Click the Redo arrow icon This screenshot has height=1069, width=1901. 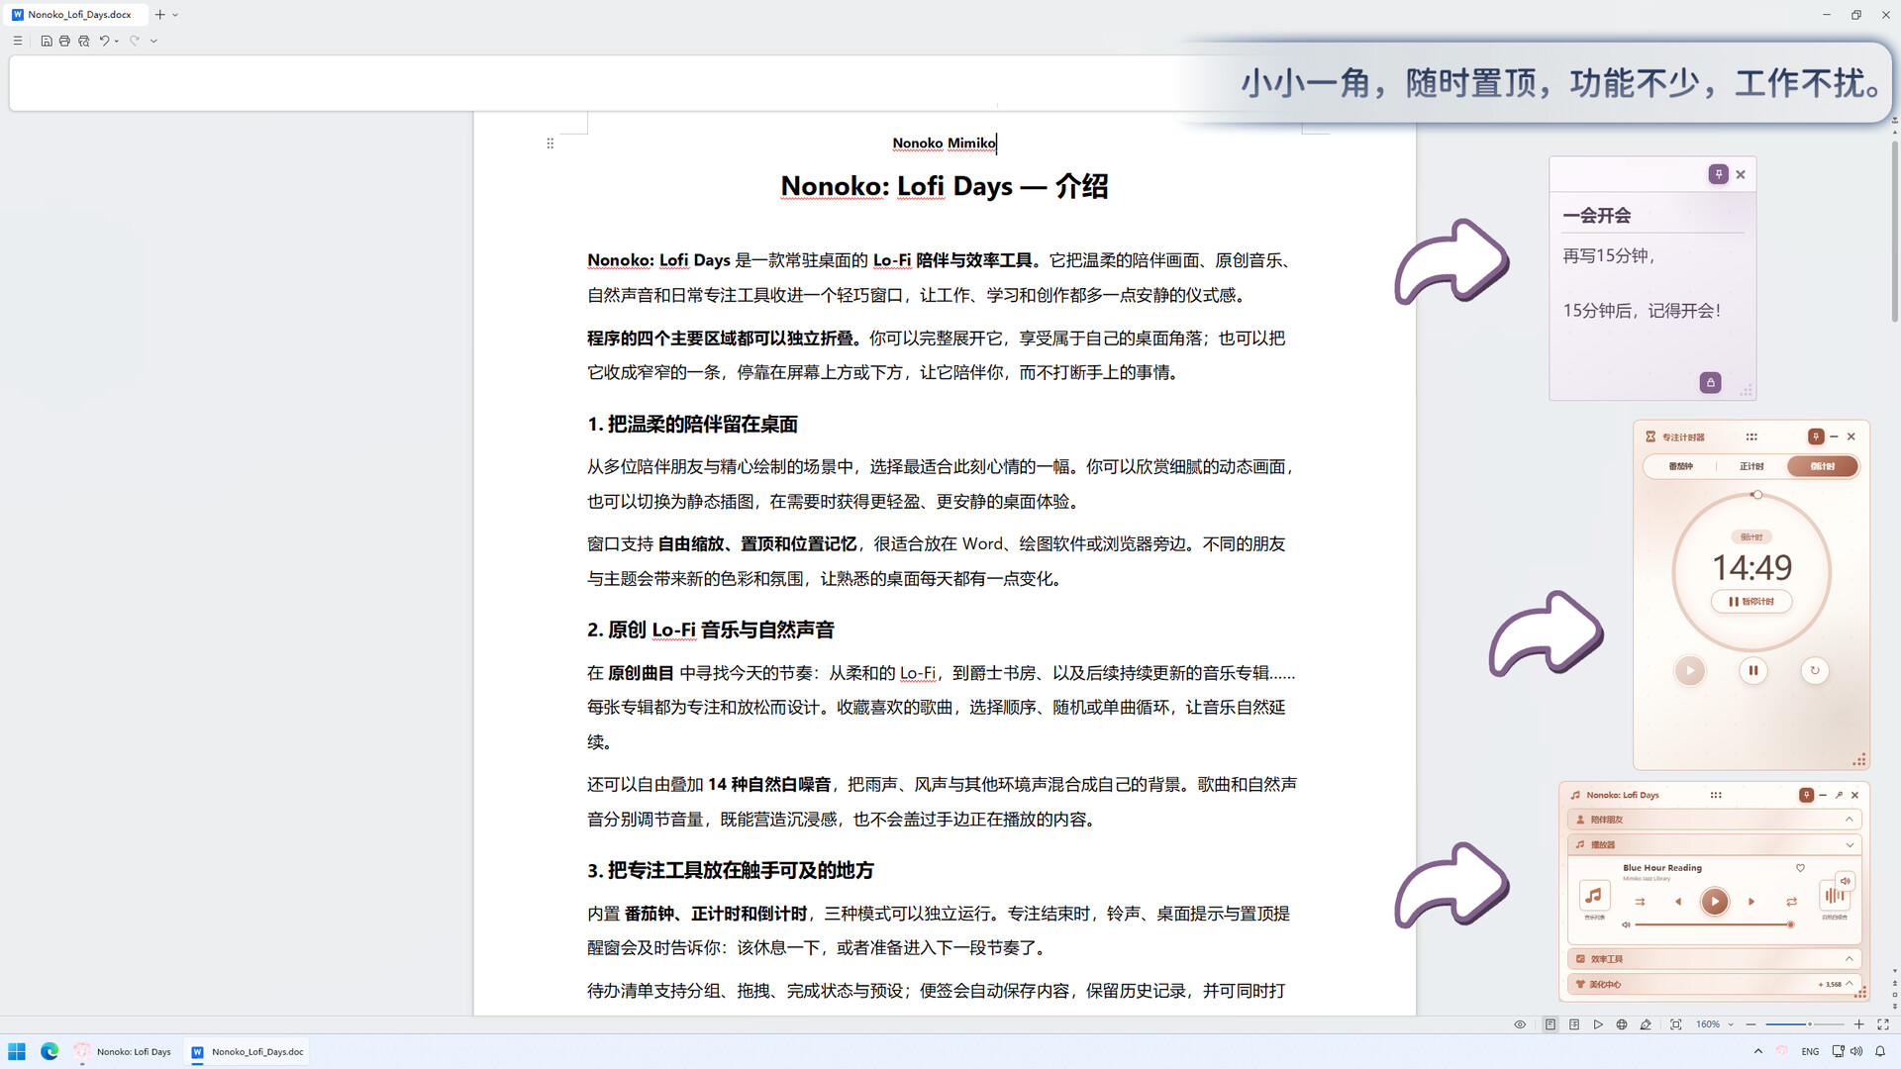pyautogui.click(x=134, y=41)
